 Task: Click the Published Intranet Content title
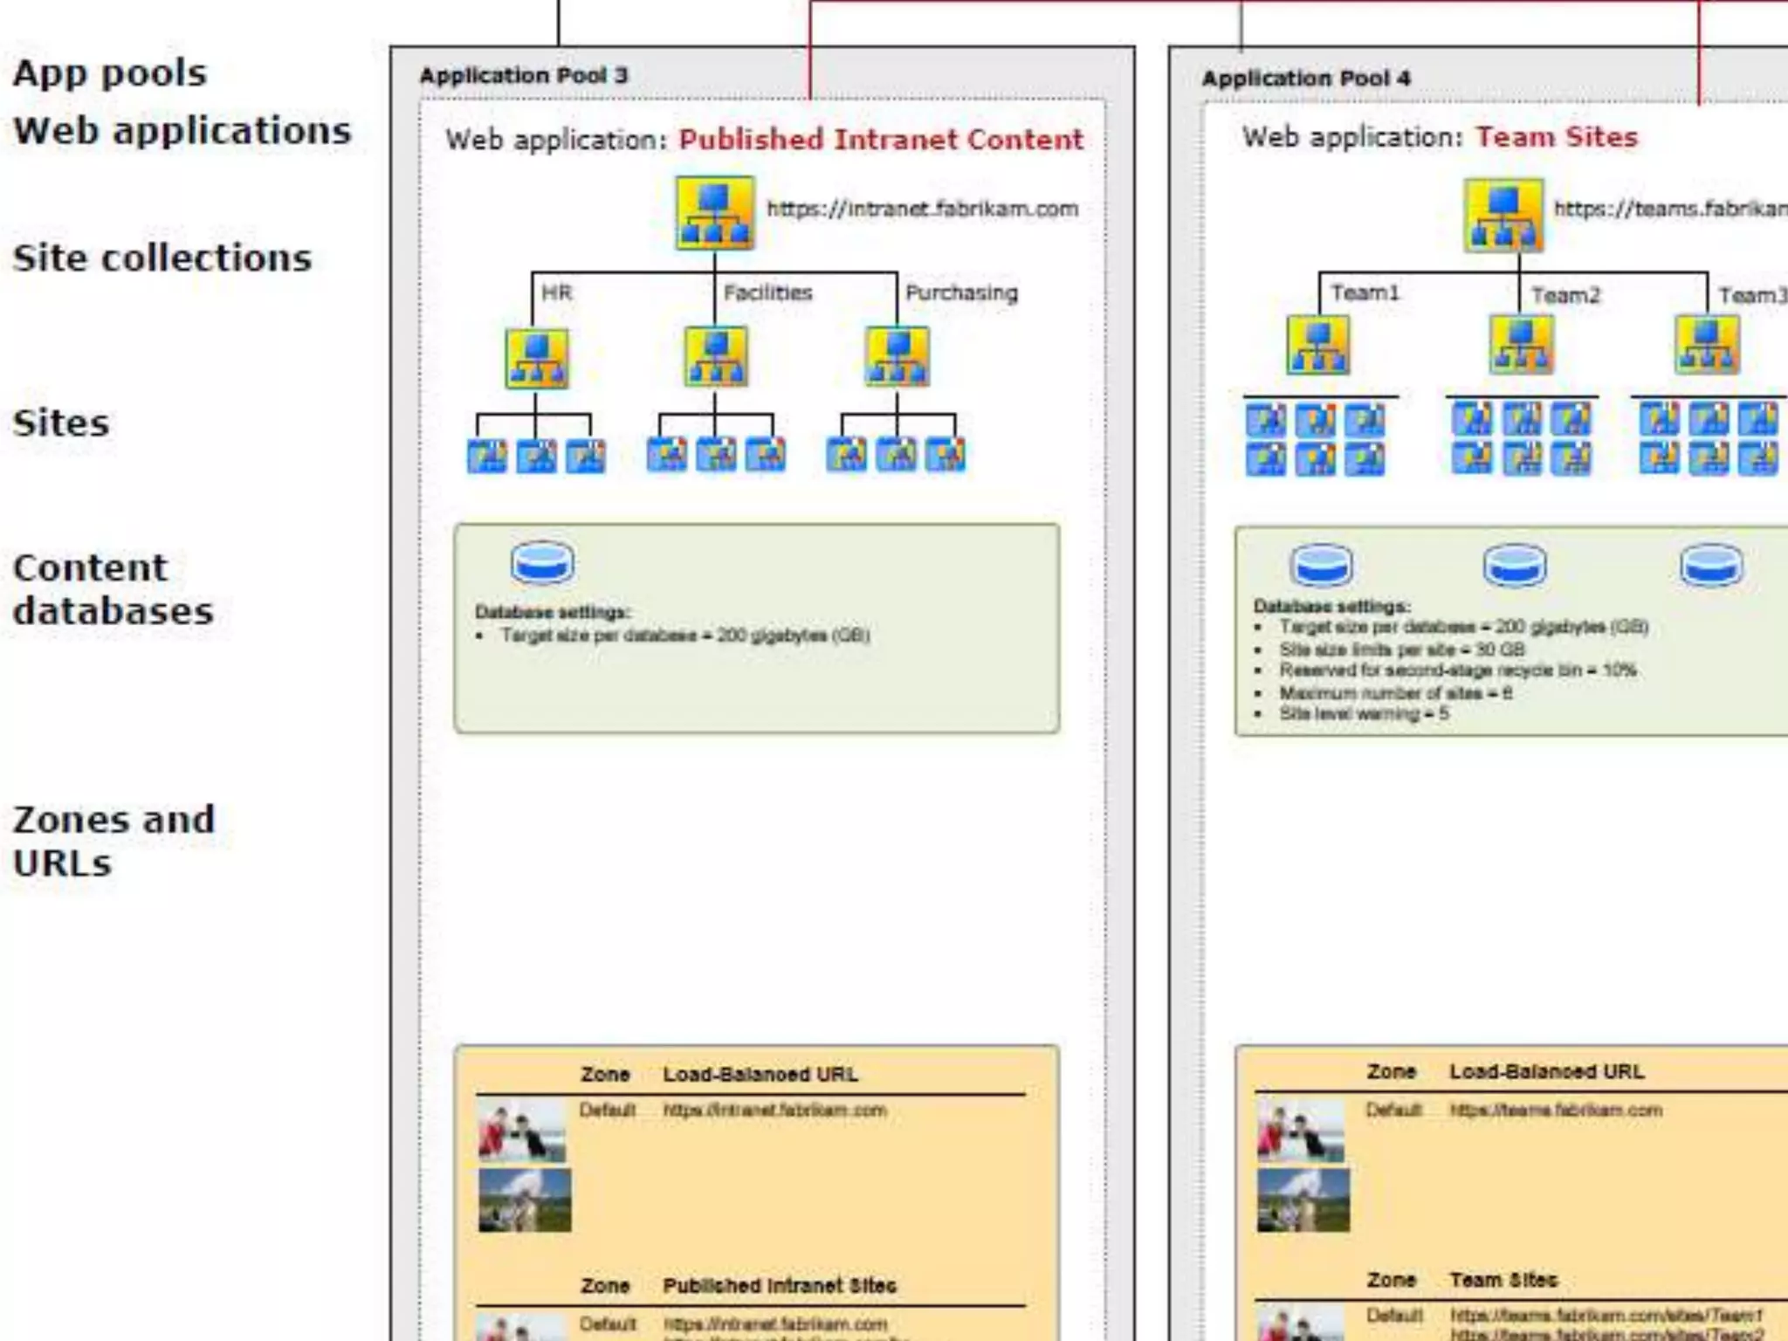[x=880, y=140]
